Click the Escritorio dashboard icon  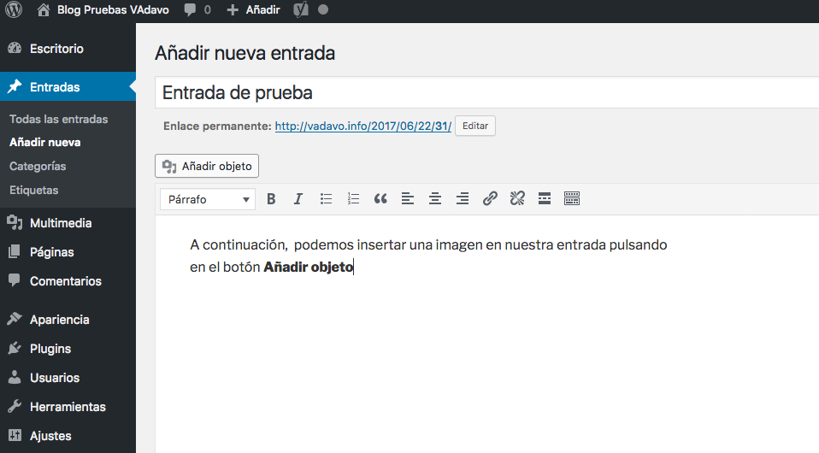[15, 49]
